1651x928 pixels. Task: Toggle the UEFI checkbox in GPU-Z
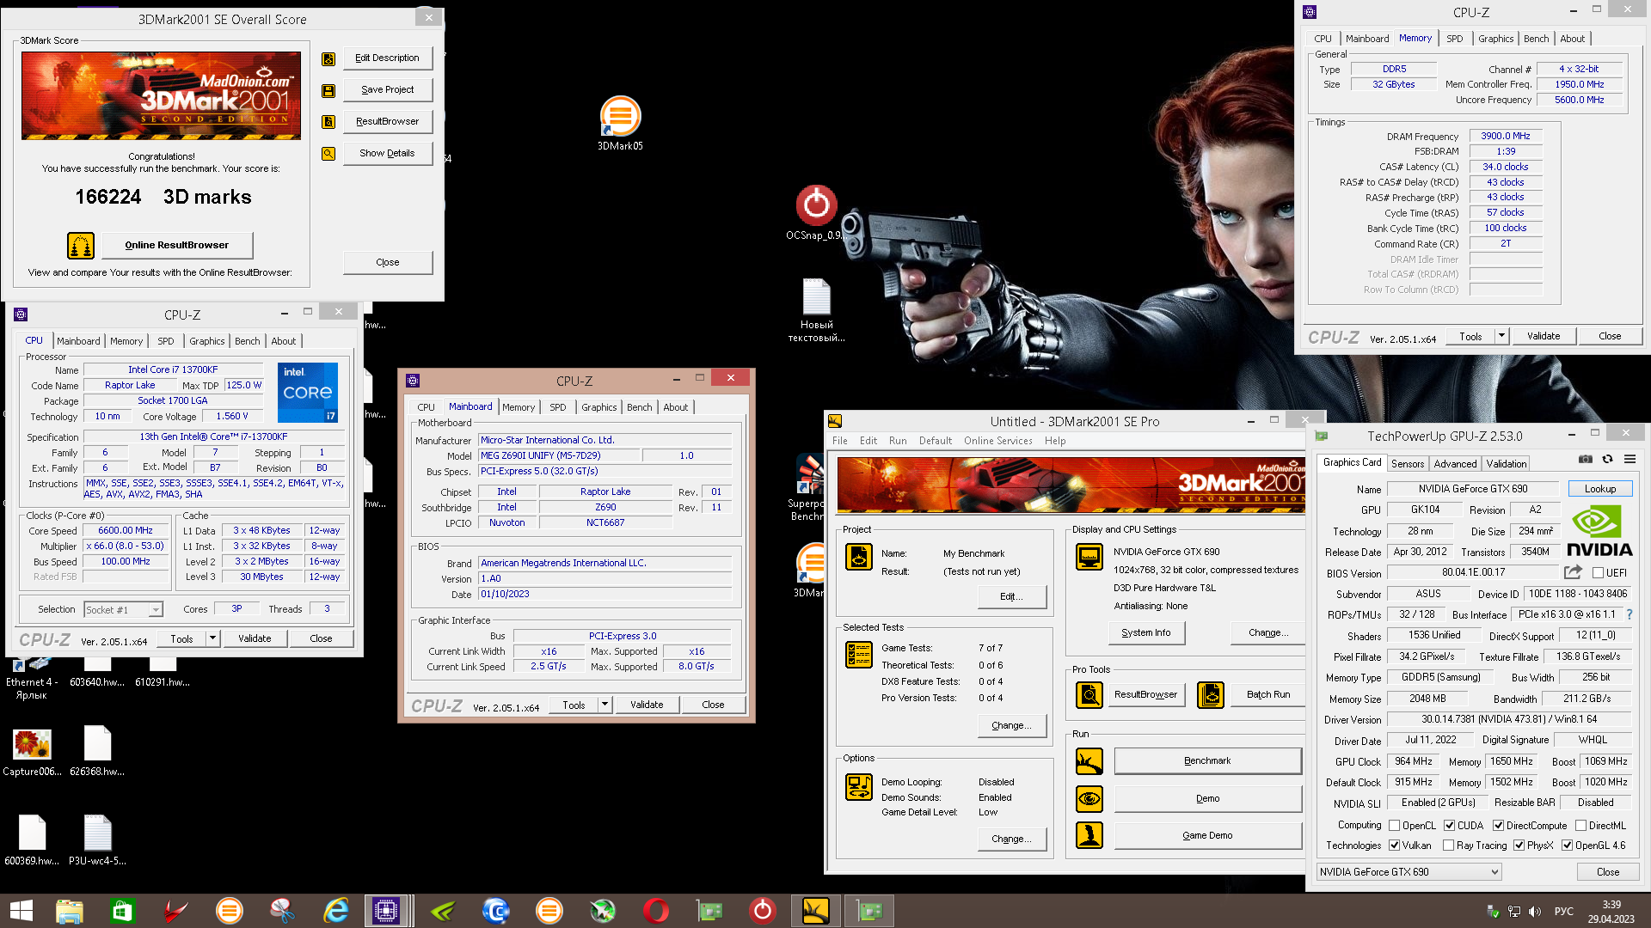(1598, 573)
